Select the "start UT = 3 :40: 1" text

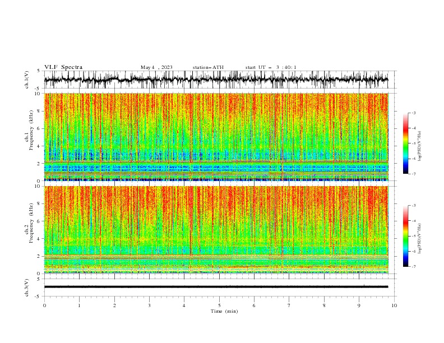click(271, 67)
